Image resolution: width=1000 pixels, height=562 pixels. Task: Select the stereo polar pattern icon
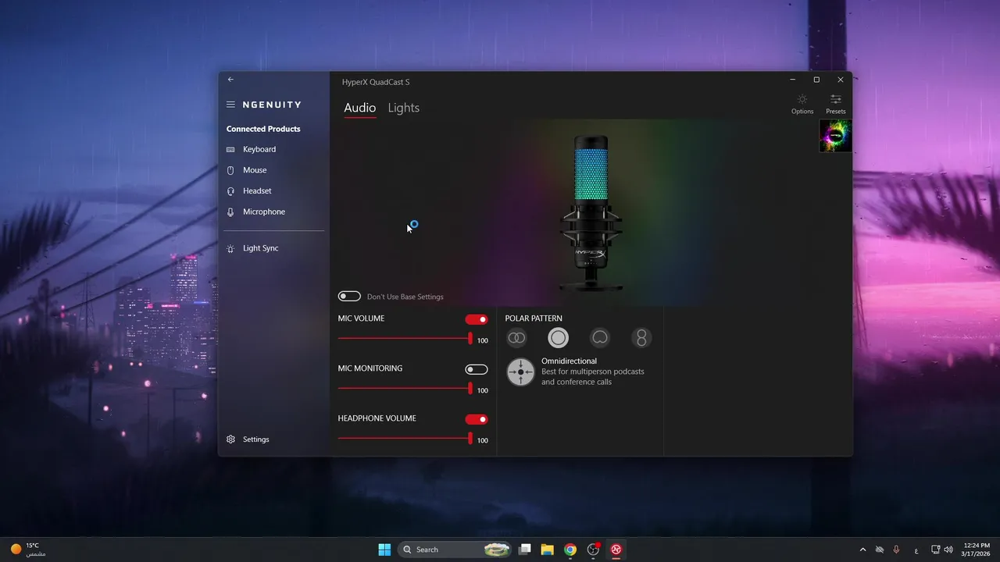pos(516,338)
